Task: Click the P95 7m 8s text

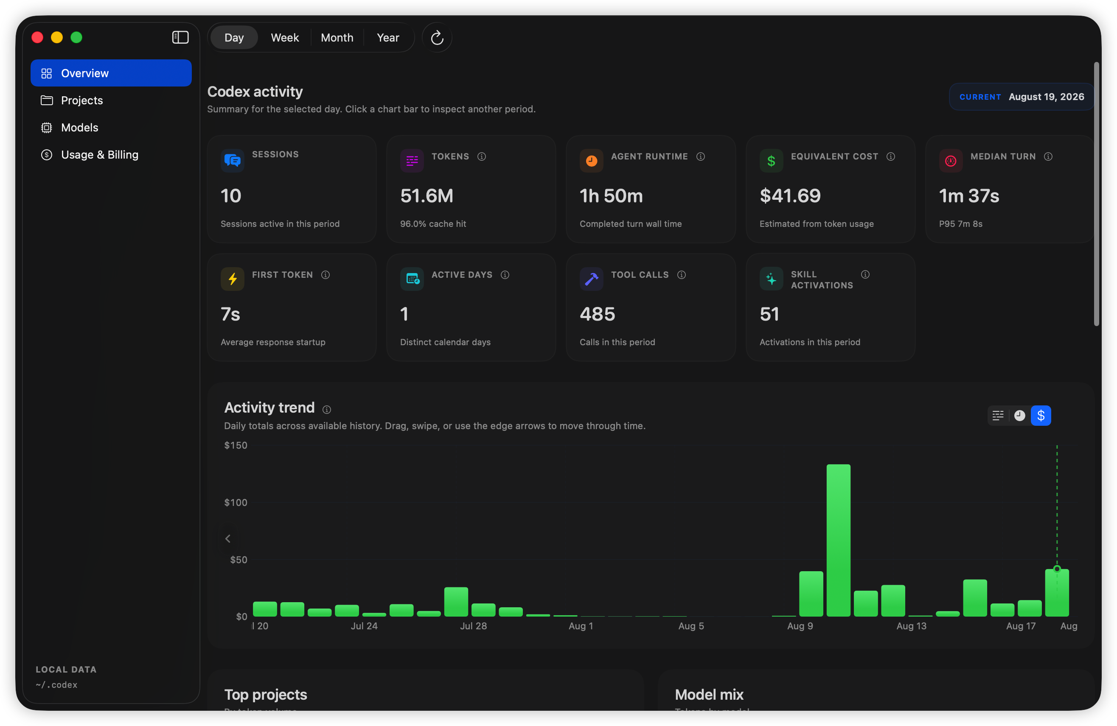Action: click(x=961, y=224)
